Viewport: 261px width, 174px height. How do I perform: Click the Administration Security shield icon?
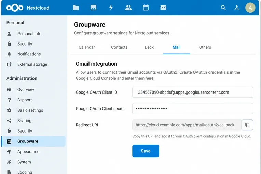(9, 131)
